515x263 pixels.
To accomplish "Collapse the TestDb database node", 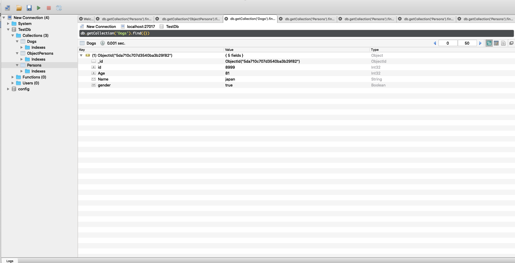I will [x=8, y=29].
